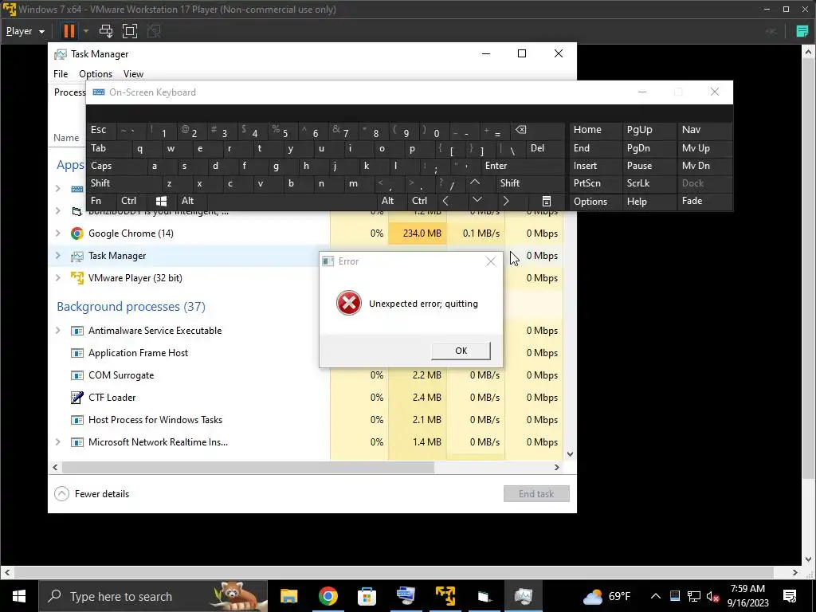This screenshot has height=612, width=816.
Task: Click the left arrow key on keyboard
Action: coord(446,201)
